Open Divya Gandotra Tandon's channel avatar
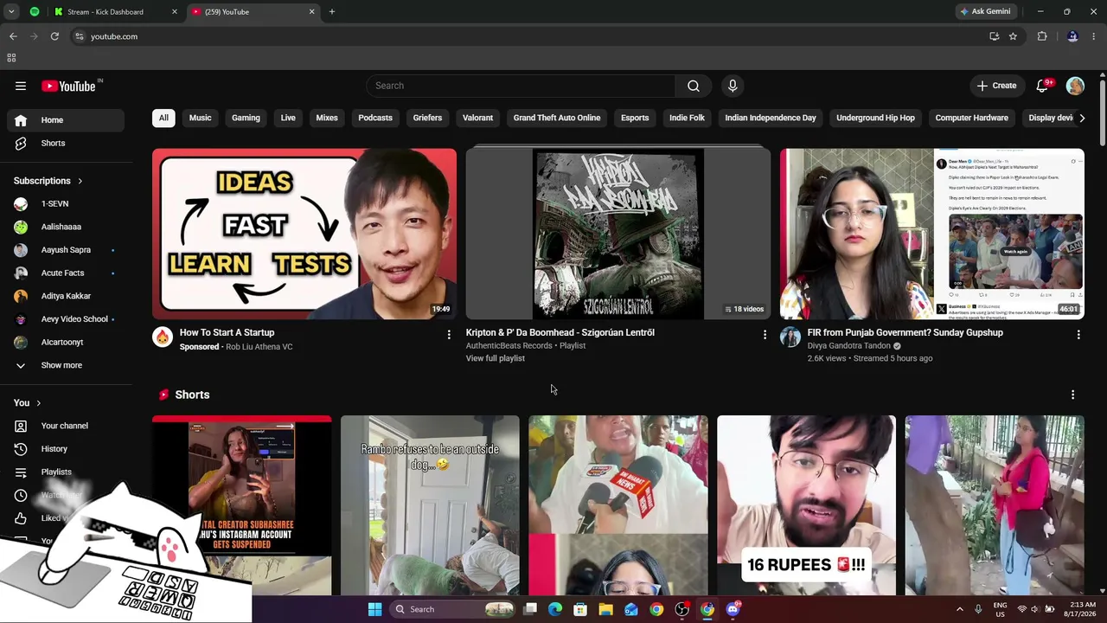 790,337
